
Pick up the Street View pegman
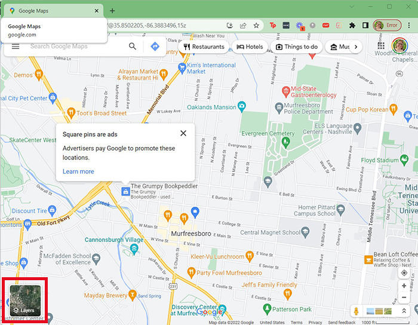point(356,311)
